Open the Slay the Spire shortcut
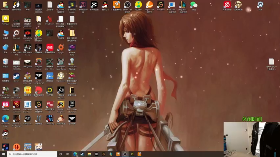The image size is (280, 157). (38, 64)
